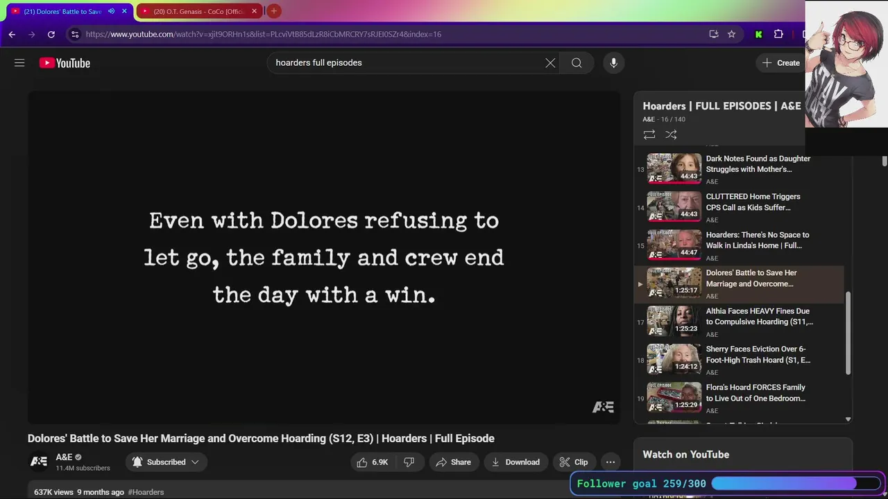This screenshot has width=888, height=499.
Task: Click playlist panel scrollbar thumb
Action: (848, 333)
